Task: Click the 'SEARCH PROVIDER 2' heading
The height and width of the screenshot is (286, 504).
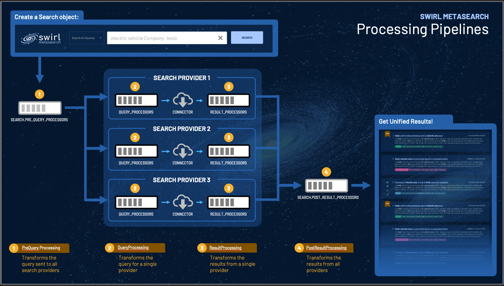Action: [182, 129]
